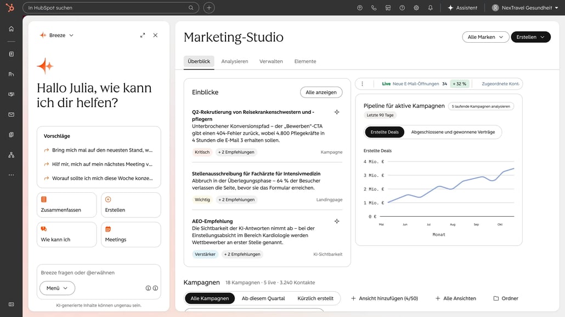Open the envelope icon in left sidebar
The height and width of the screenshot is (317, 565).
[11, 114]
